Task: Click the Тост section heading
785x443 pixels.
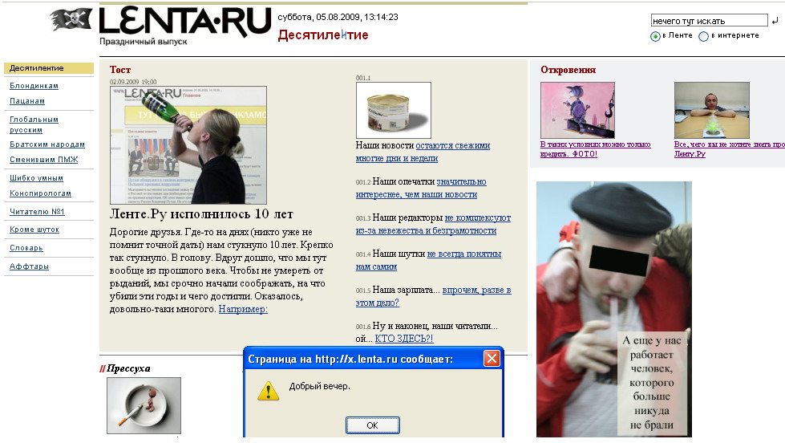Action: pos(120,70)
